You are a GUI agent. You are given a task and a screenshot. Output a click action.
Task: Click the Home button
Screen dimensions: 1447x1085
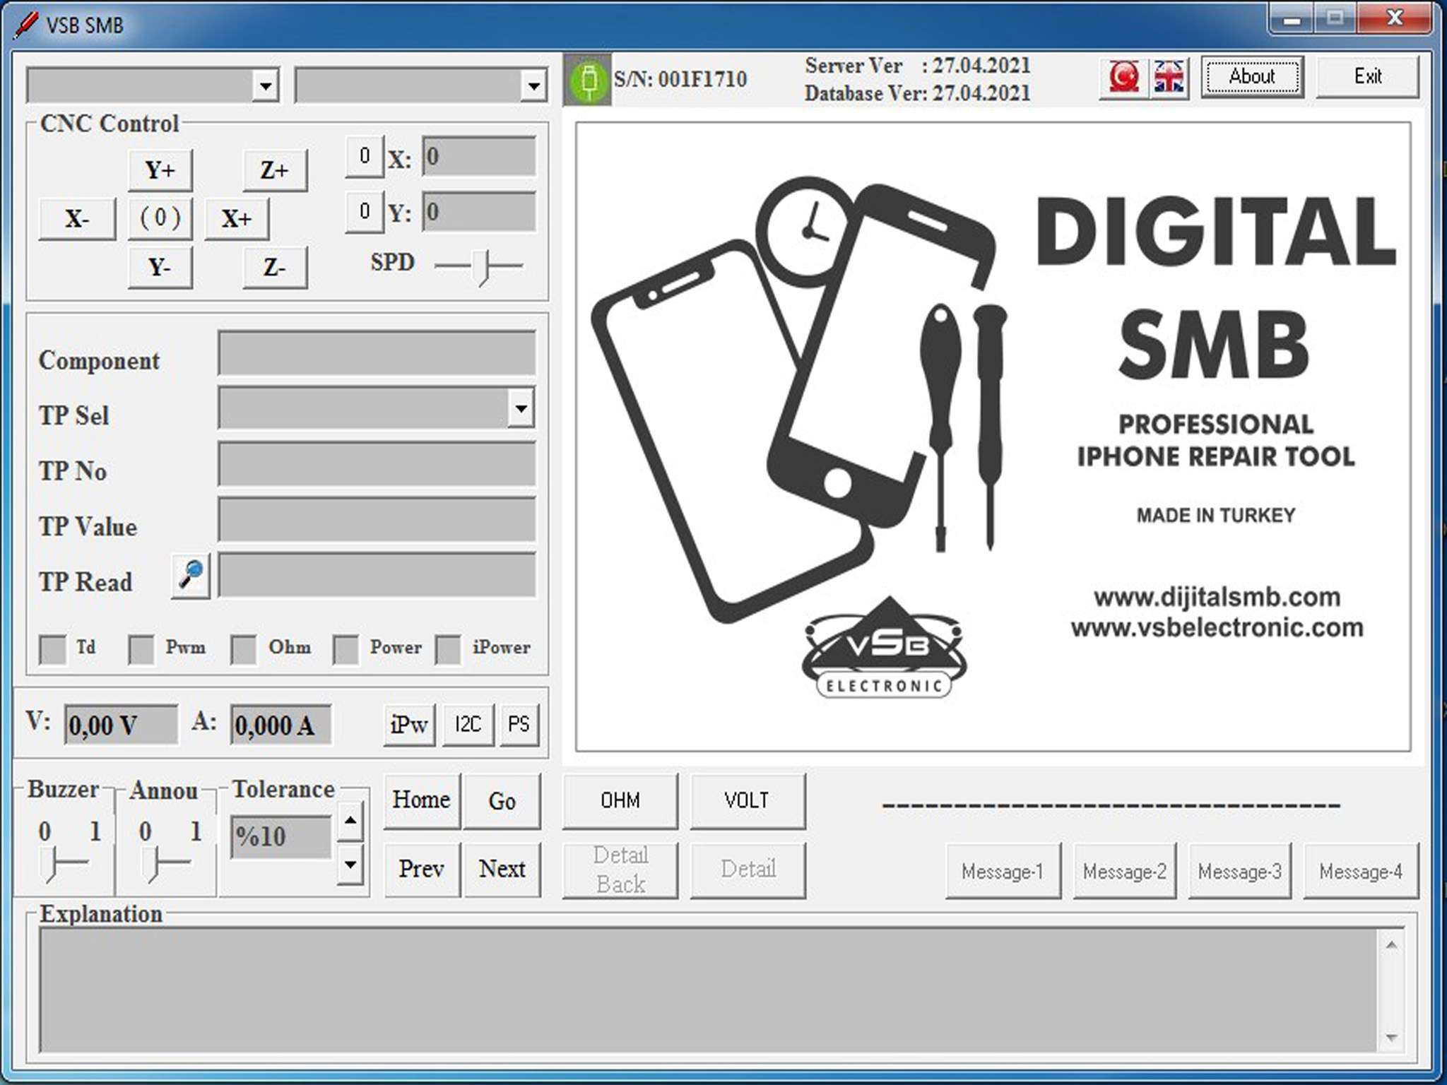pos(422,800)
